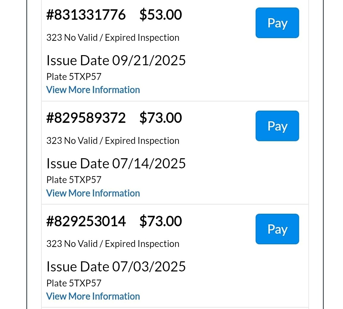
Task: Click the violation description on ticket #829589372
Action: pos(113,141)
